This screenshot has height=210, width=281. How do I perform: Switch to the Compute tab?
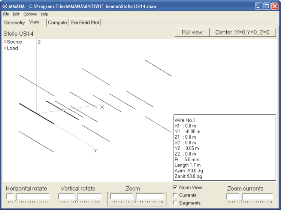[57, 22]
